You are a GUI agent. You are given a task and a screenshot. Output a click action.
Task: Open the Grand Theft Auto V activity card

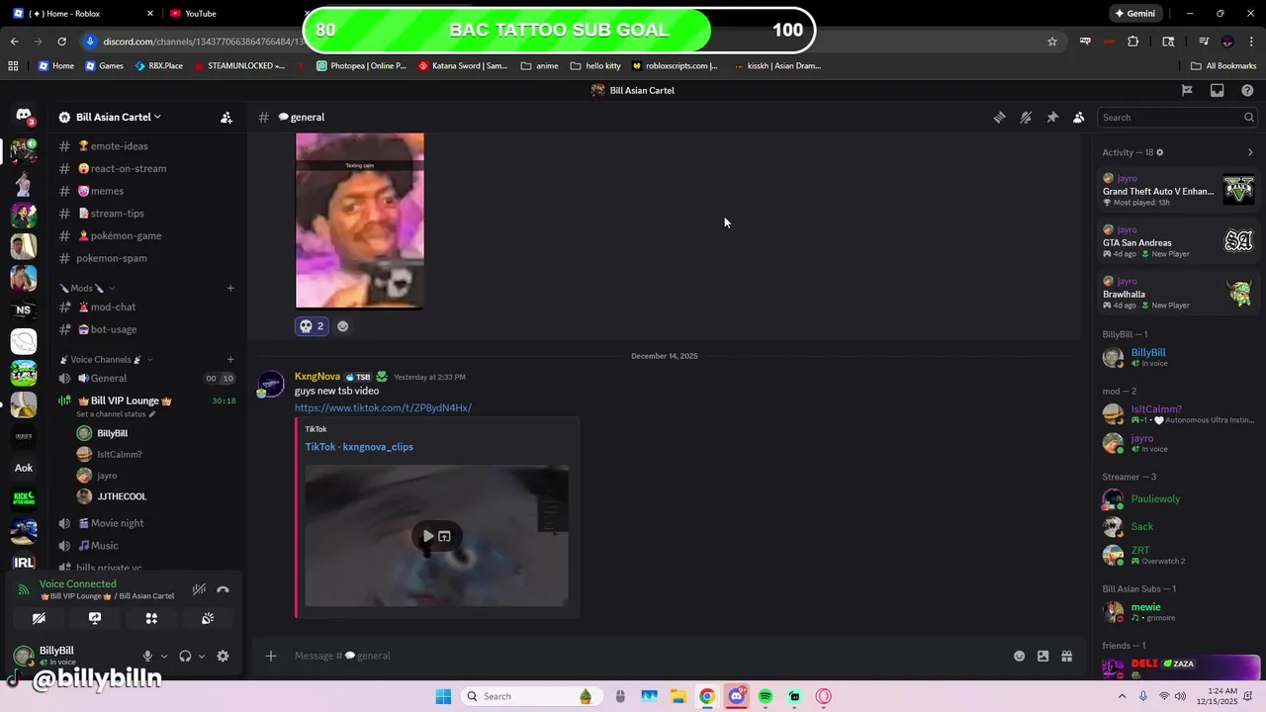coord(1178,190)
